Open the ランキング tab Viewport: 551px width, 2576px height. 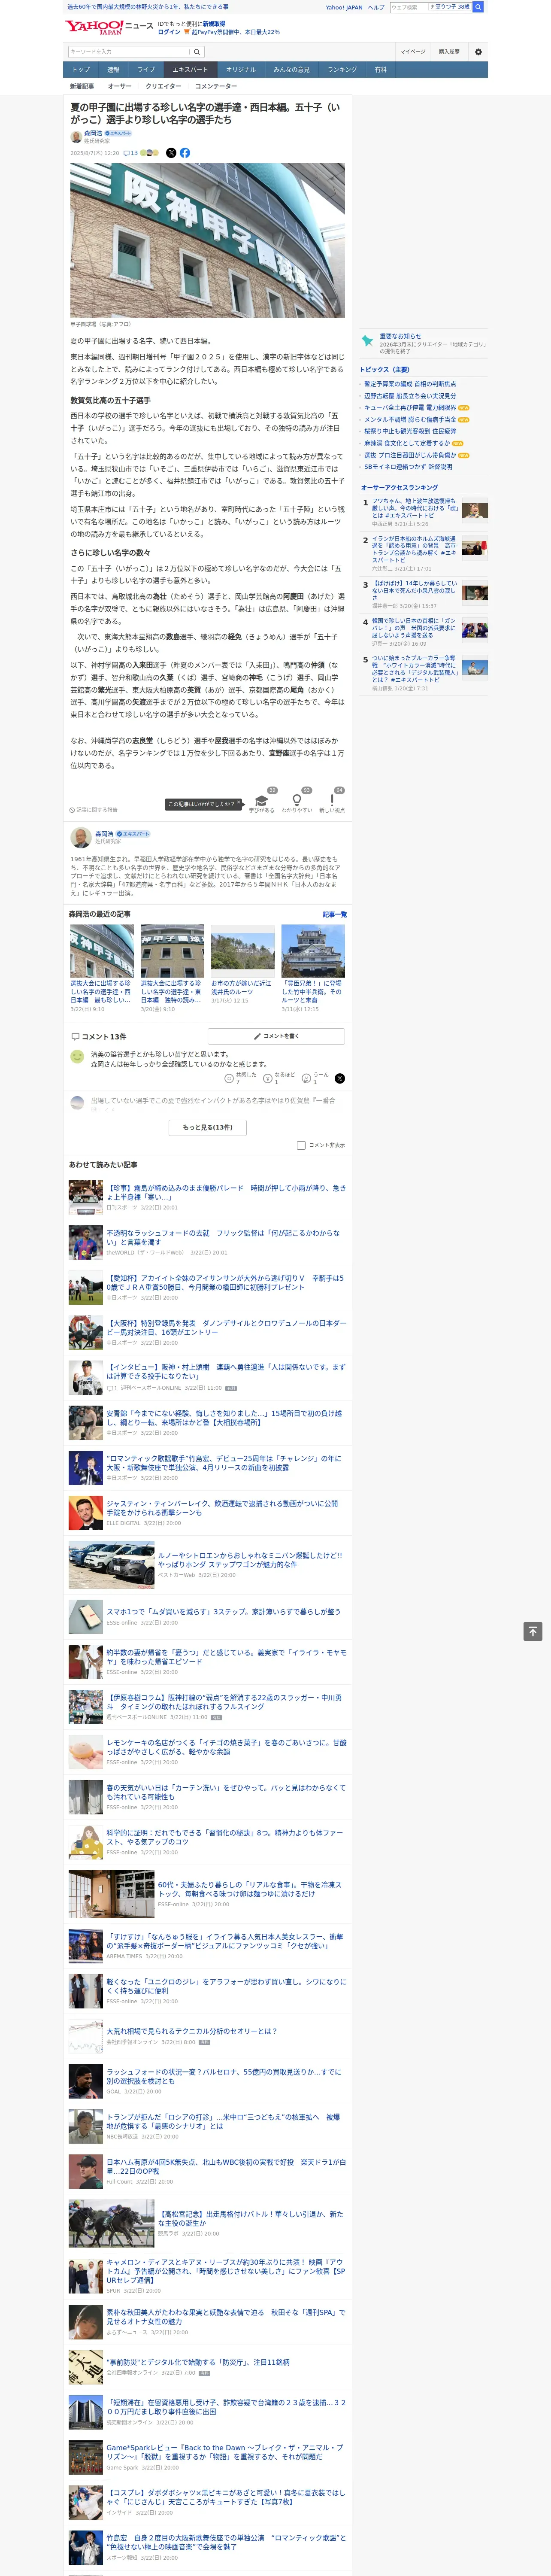(x=342, y=70)
